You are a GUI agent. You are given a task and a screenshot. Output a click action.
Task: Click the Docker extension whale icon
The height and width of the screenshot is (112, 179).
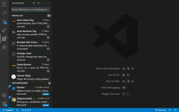(x=14, y=88)
